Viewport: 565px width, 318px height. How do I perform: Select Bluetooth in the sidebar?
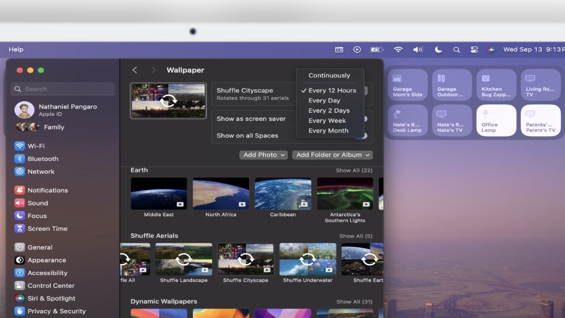pos(42,159)
